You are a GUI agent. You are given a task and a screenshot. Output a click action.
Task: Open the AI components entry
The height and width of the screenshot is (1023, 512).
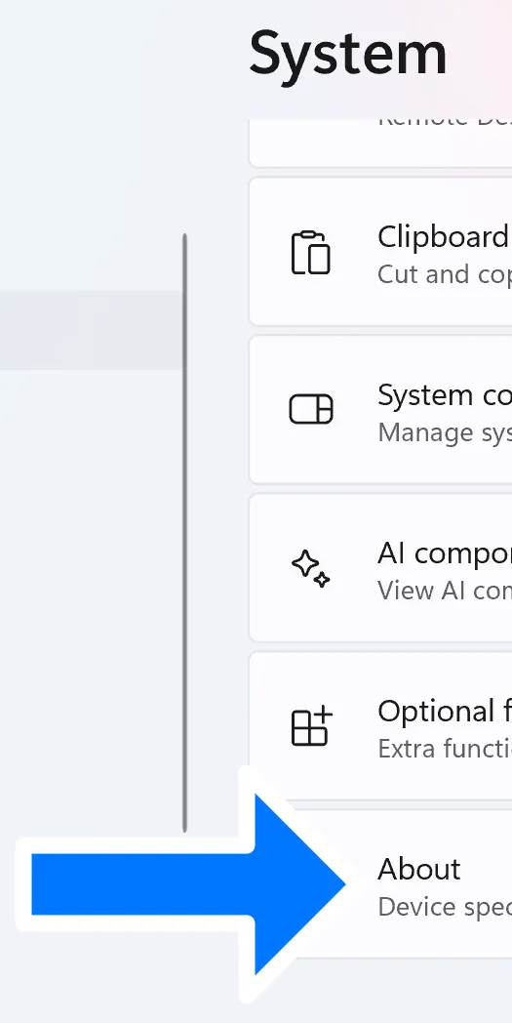tap(381, 568)
